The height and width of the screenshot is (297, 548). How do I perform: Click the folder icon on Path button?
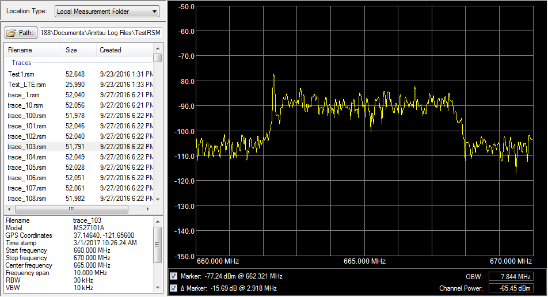click(11, 33)
